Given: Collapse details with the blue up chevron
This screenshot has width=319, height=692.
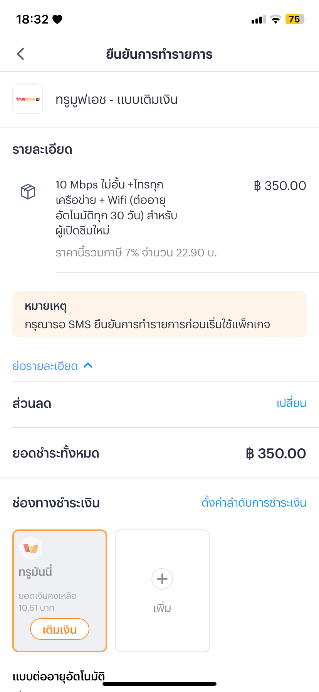Looking at the screenshot, I should click(x=88, y=365).
